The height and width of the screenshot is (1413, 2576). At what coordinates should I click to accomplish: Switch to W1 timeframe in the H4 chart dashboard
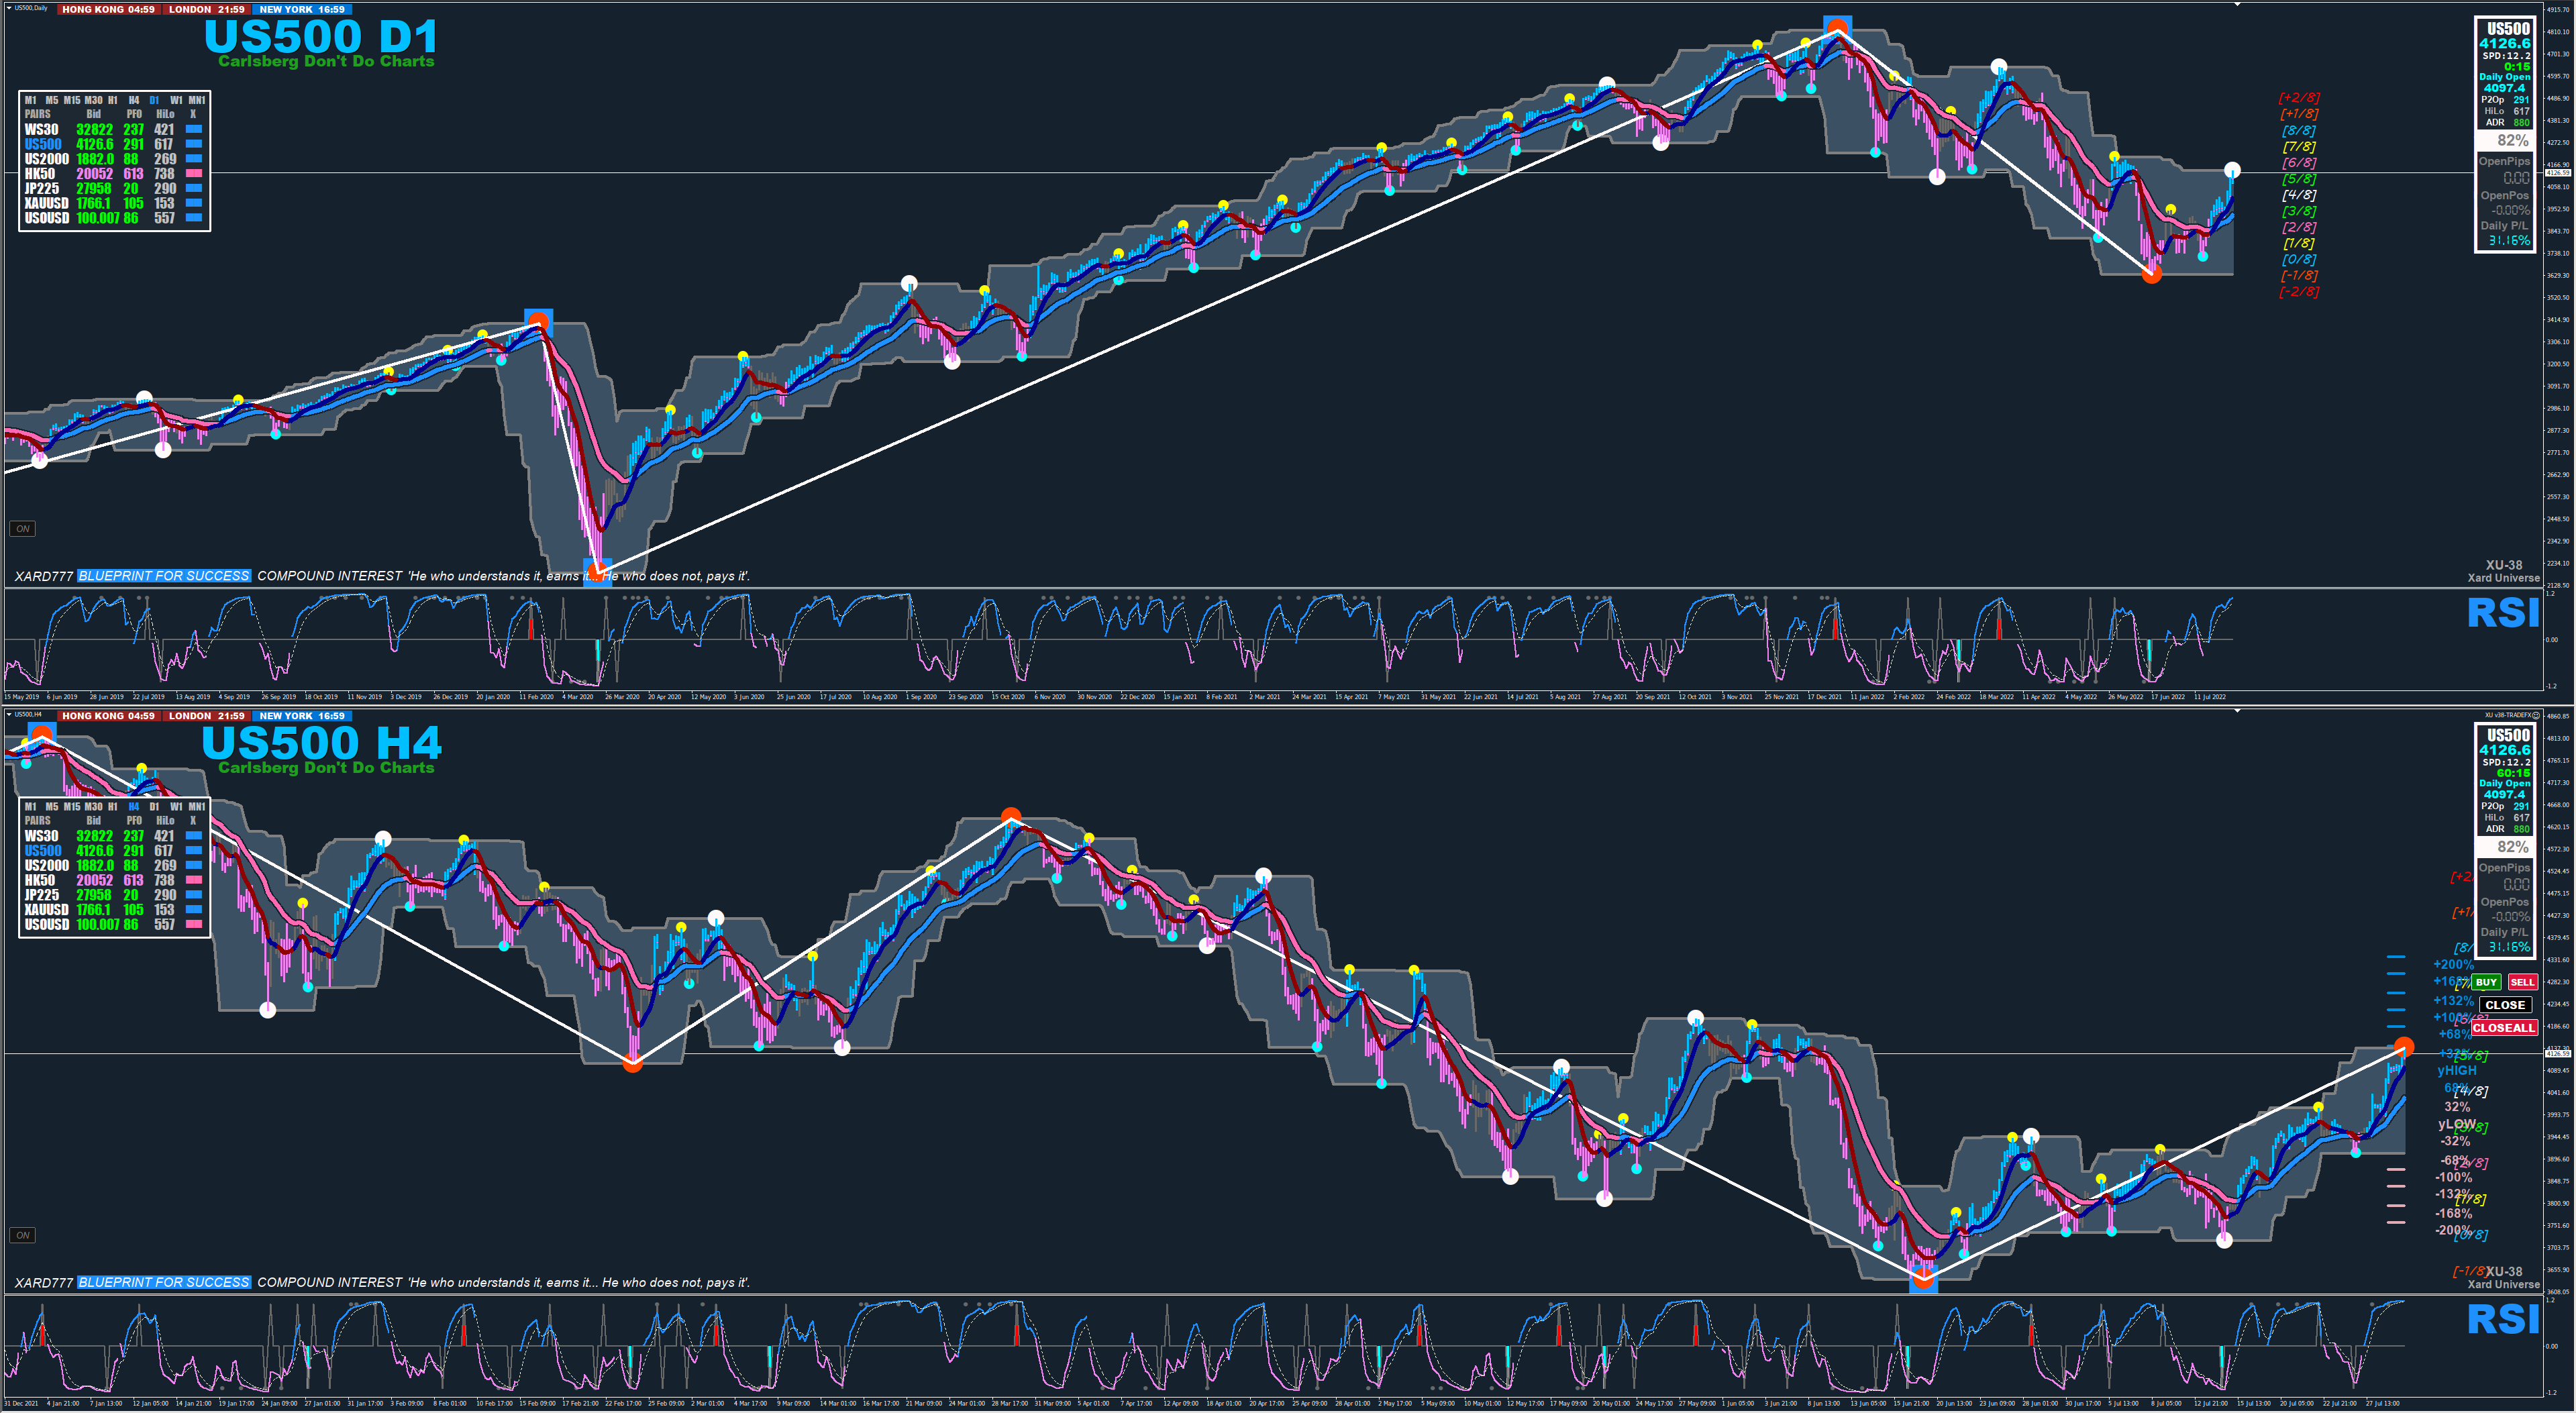(176, 806)
